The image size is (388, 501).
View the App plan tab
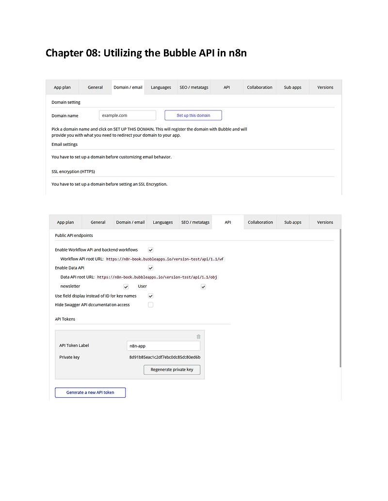65,222
